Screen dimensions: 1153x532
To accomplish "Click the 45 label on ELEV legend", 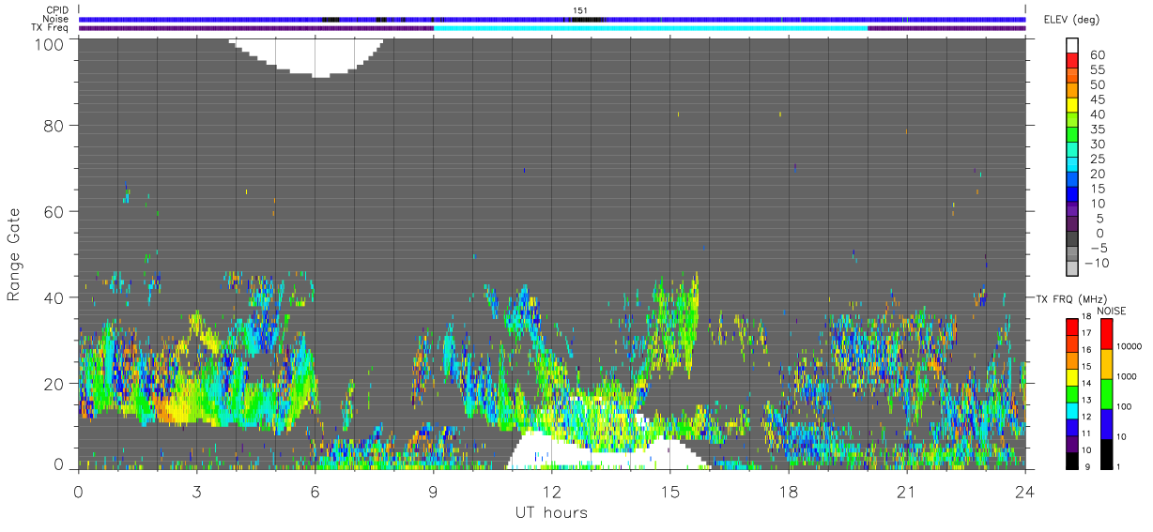I will 1096,99.
